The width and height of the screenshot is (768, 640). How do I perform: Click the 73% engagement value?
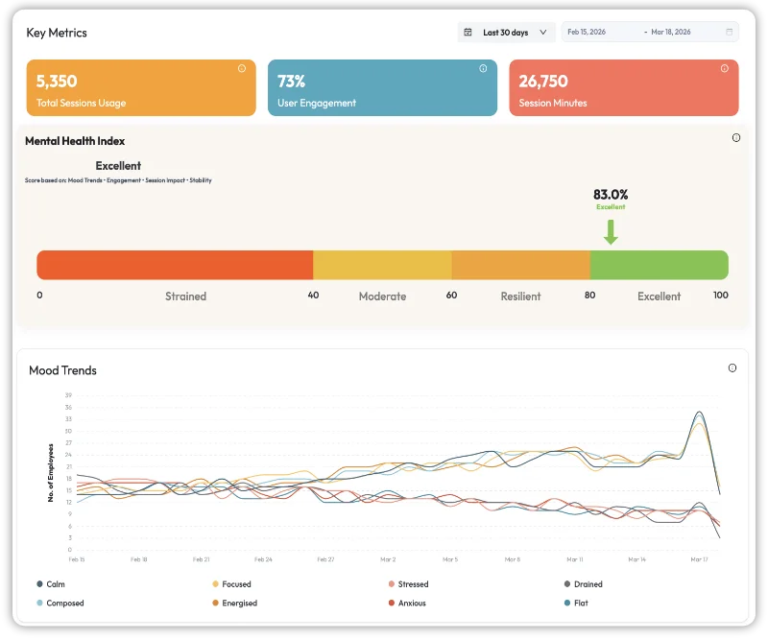coord(292,82)
